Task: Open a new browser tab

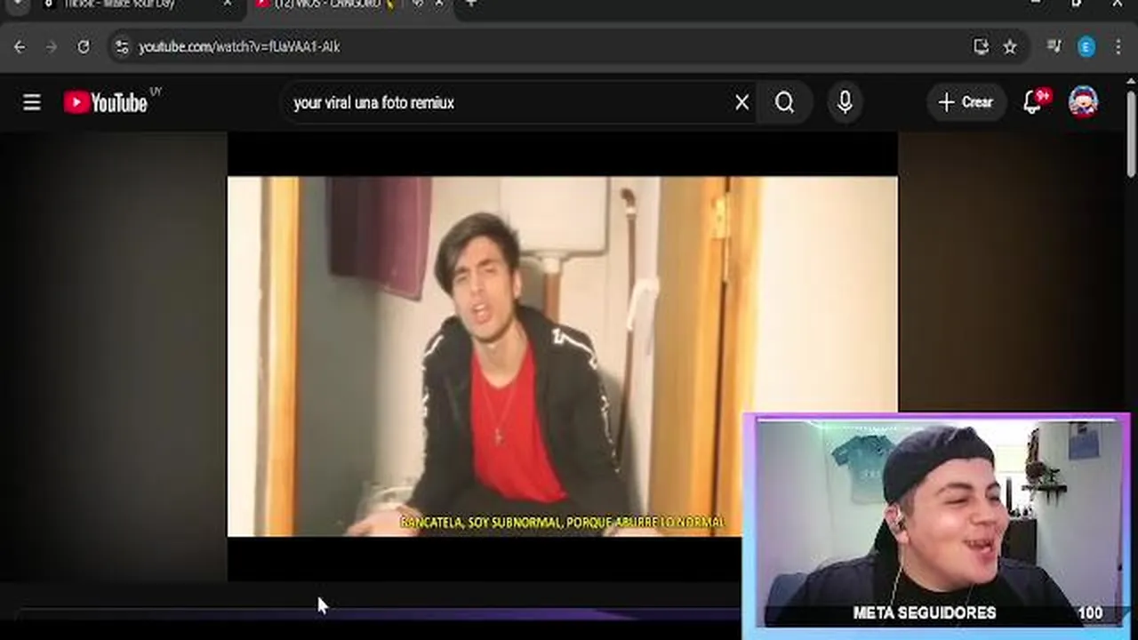Action: click(x=470, y=4)
